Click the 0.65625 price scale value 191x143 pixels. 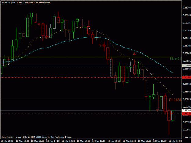187,138
